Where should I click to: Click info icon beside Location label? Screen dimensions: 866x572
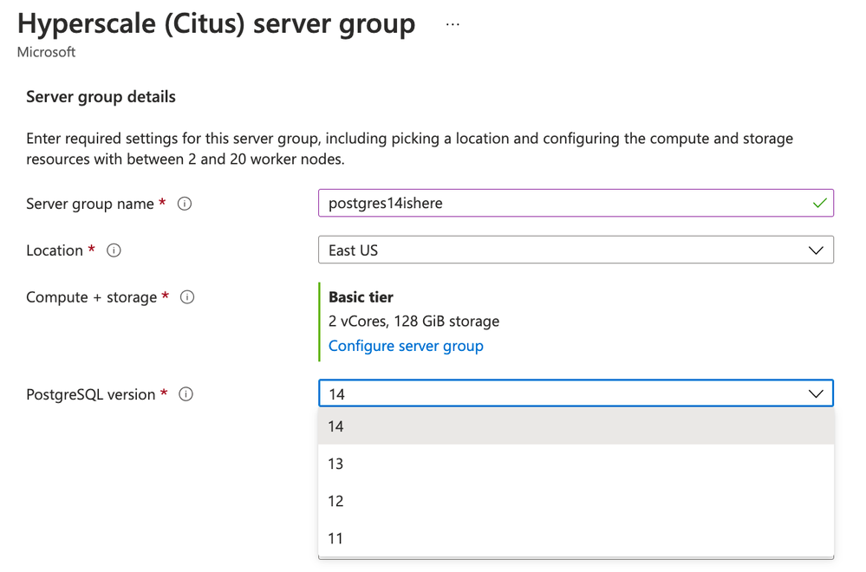tap(114, 250)
